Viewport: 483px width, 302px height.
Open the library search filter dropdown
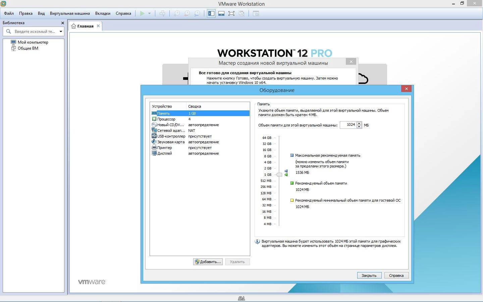click(x=61, y=32)
